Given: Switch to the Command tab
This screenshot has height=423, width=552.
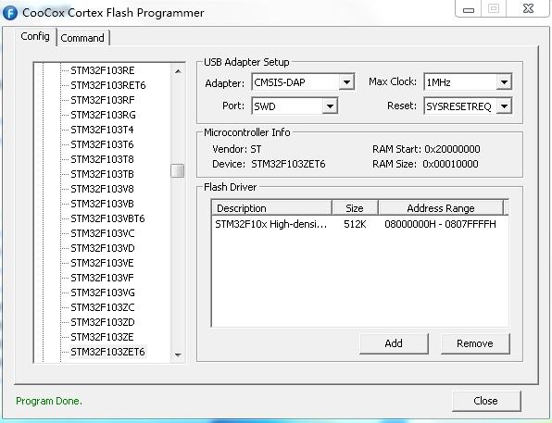Looking at the screenshot, I should point(82,38).
